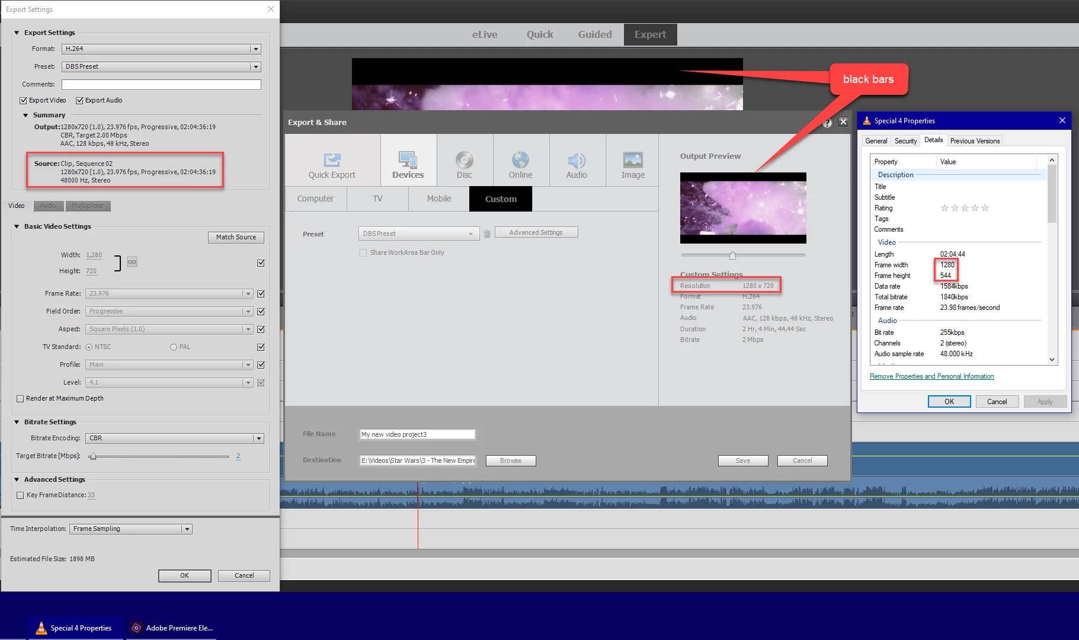Open the Format H.264 dropdown

161,49
